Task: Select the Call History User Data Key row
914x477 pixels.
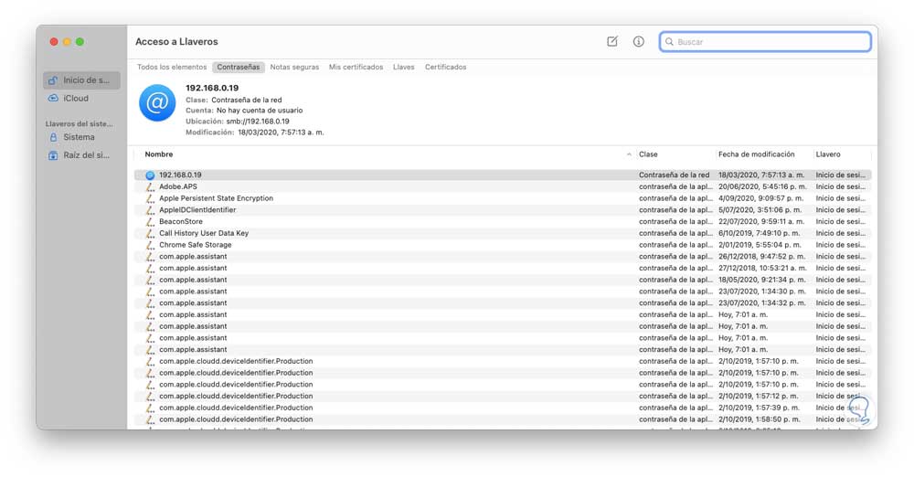Action: point(204,233)
